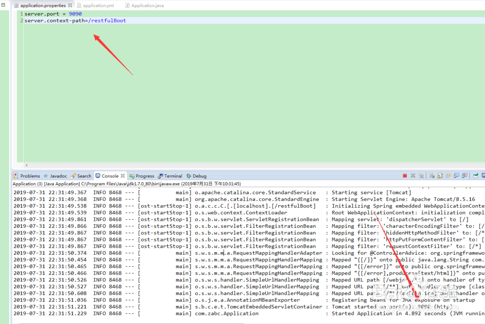Open the Javadoc view tab

coord(55,176)
